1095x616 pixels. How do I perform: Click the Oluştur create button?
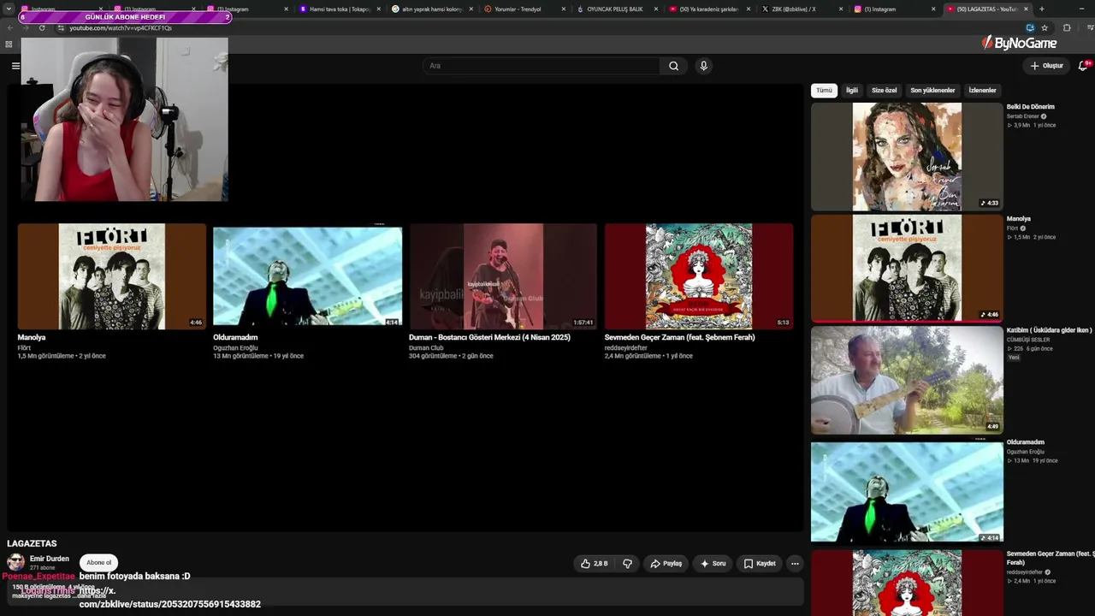pos(1046,66)
